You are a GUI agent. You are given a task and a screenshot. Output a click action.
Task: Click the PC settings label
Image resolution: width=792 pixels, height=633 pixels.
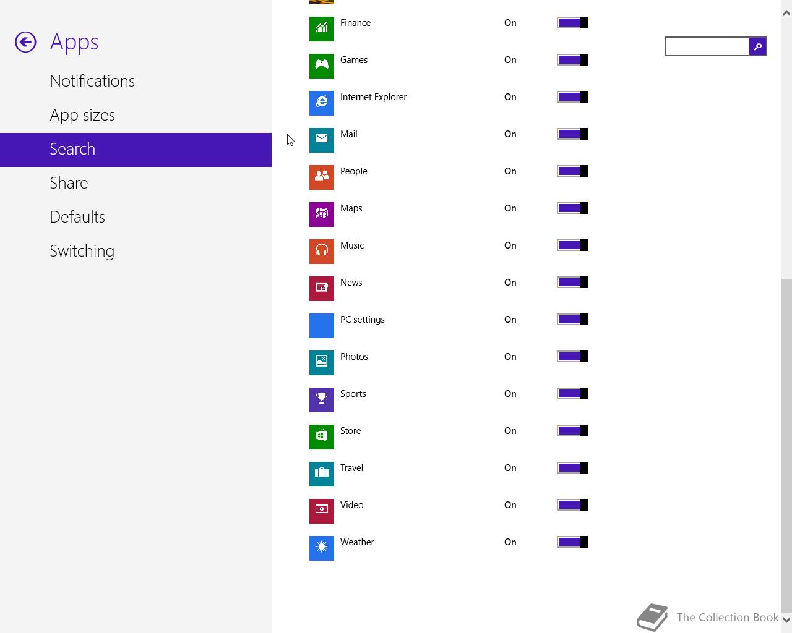pyautogui.click(x=363, y=320)
